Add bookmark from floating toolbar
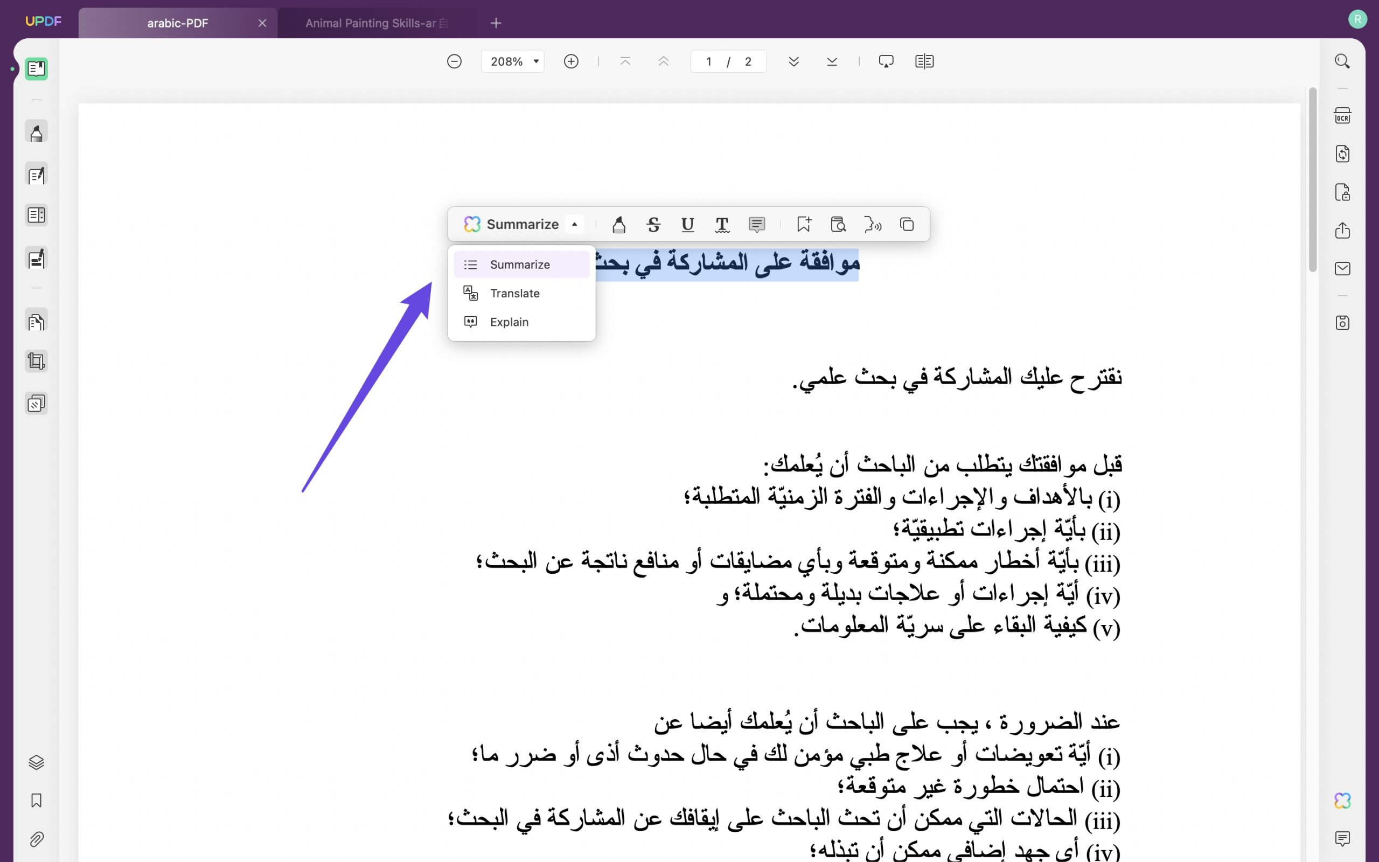The height and width of the screenshot is (862, 1379). (804, 225)
